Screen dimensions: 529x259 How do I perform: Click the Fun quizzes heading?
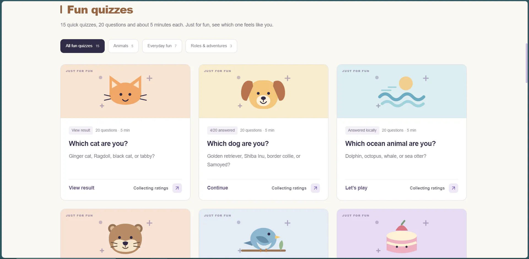[x=100, y=10]
